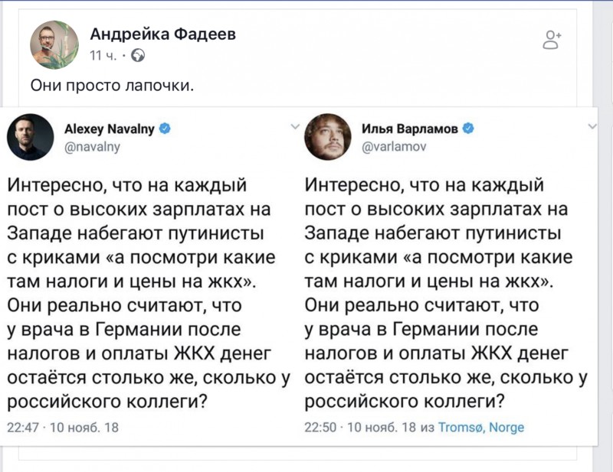The height and width of the screenshot is (472, 613).
Task: Click verified badge next to Alexey Navalny
Action: [x=164, y=129]
